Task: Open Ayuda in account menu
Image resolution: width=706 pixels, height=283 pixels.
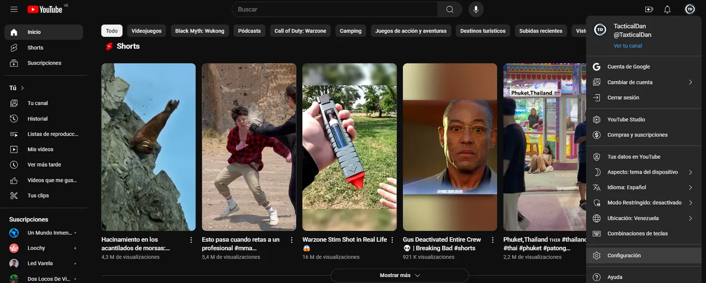Action: pyautogui.click(x=644, y=277)
